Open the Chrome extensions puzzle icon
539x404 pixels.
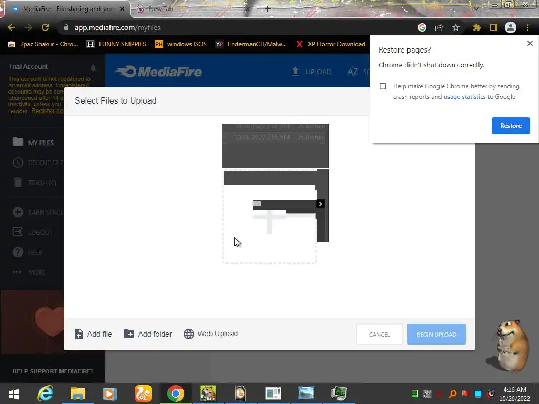coord(476,27)
